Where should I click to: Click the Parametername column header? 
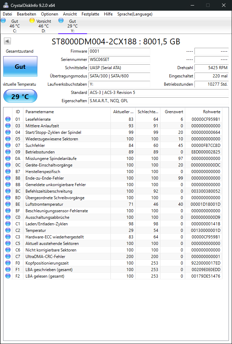coord(67,112)
